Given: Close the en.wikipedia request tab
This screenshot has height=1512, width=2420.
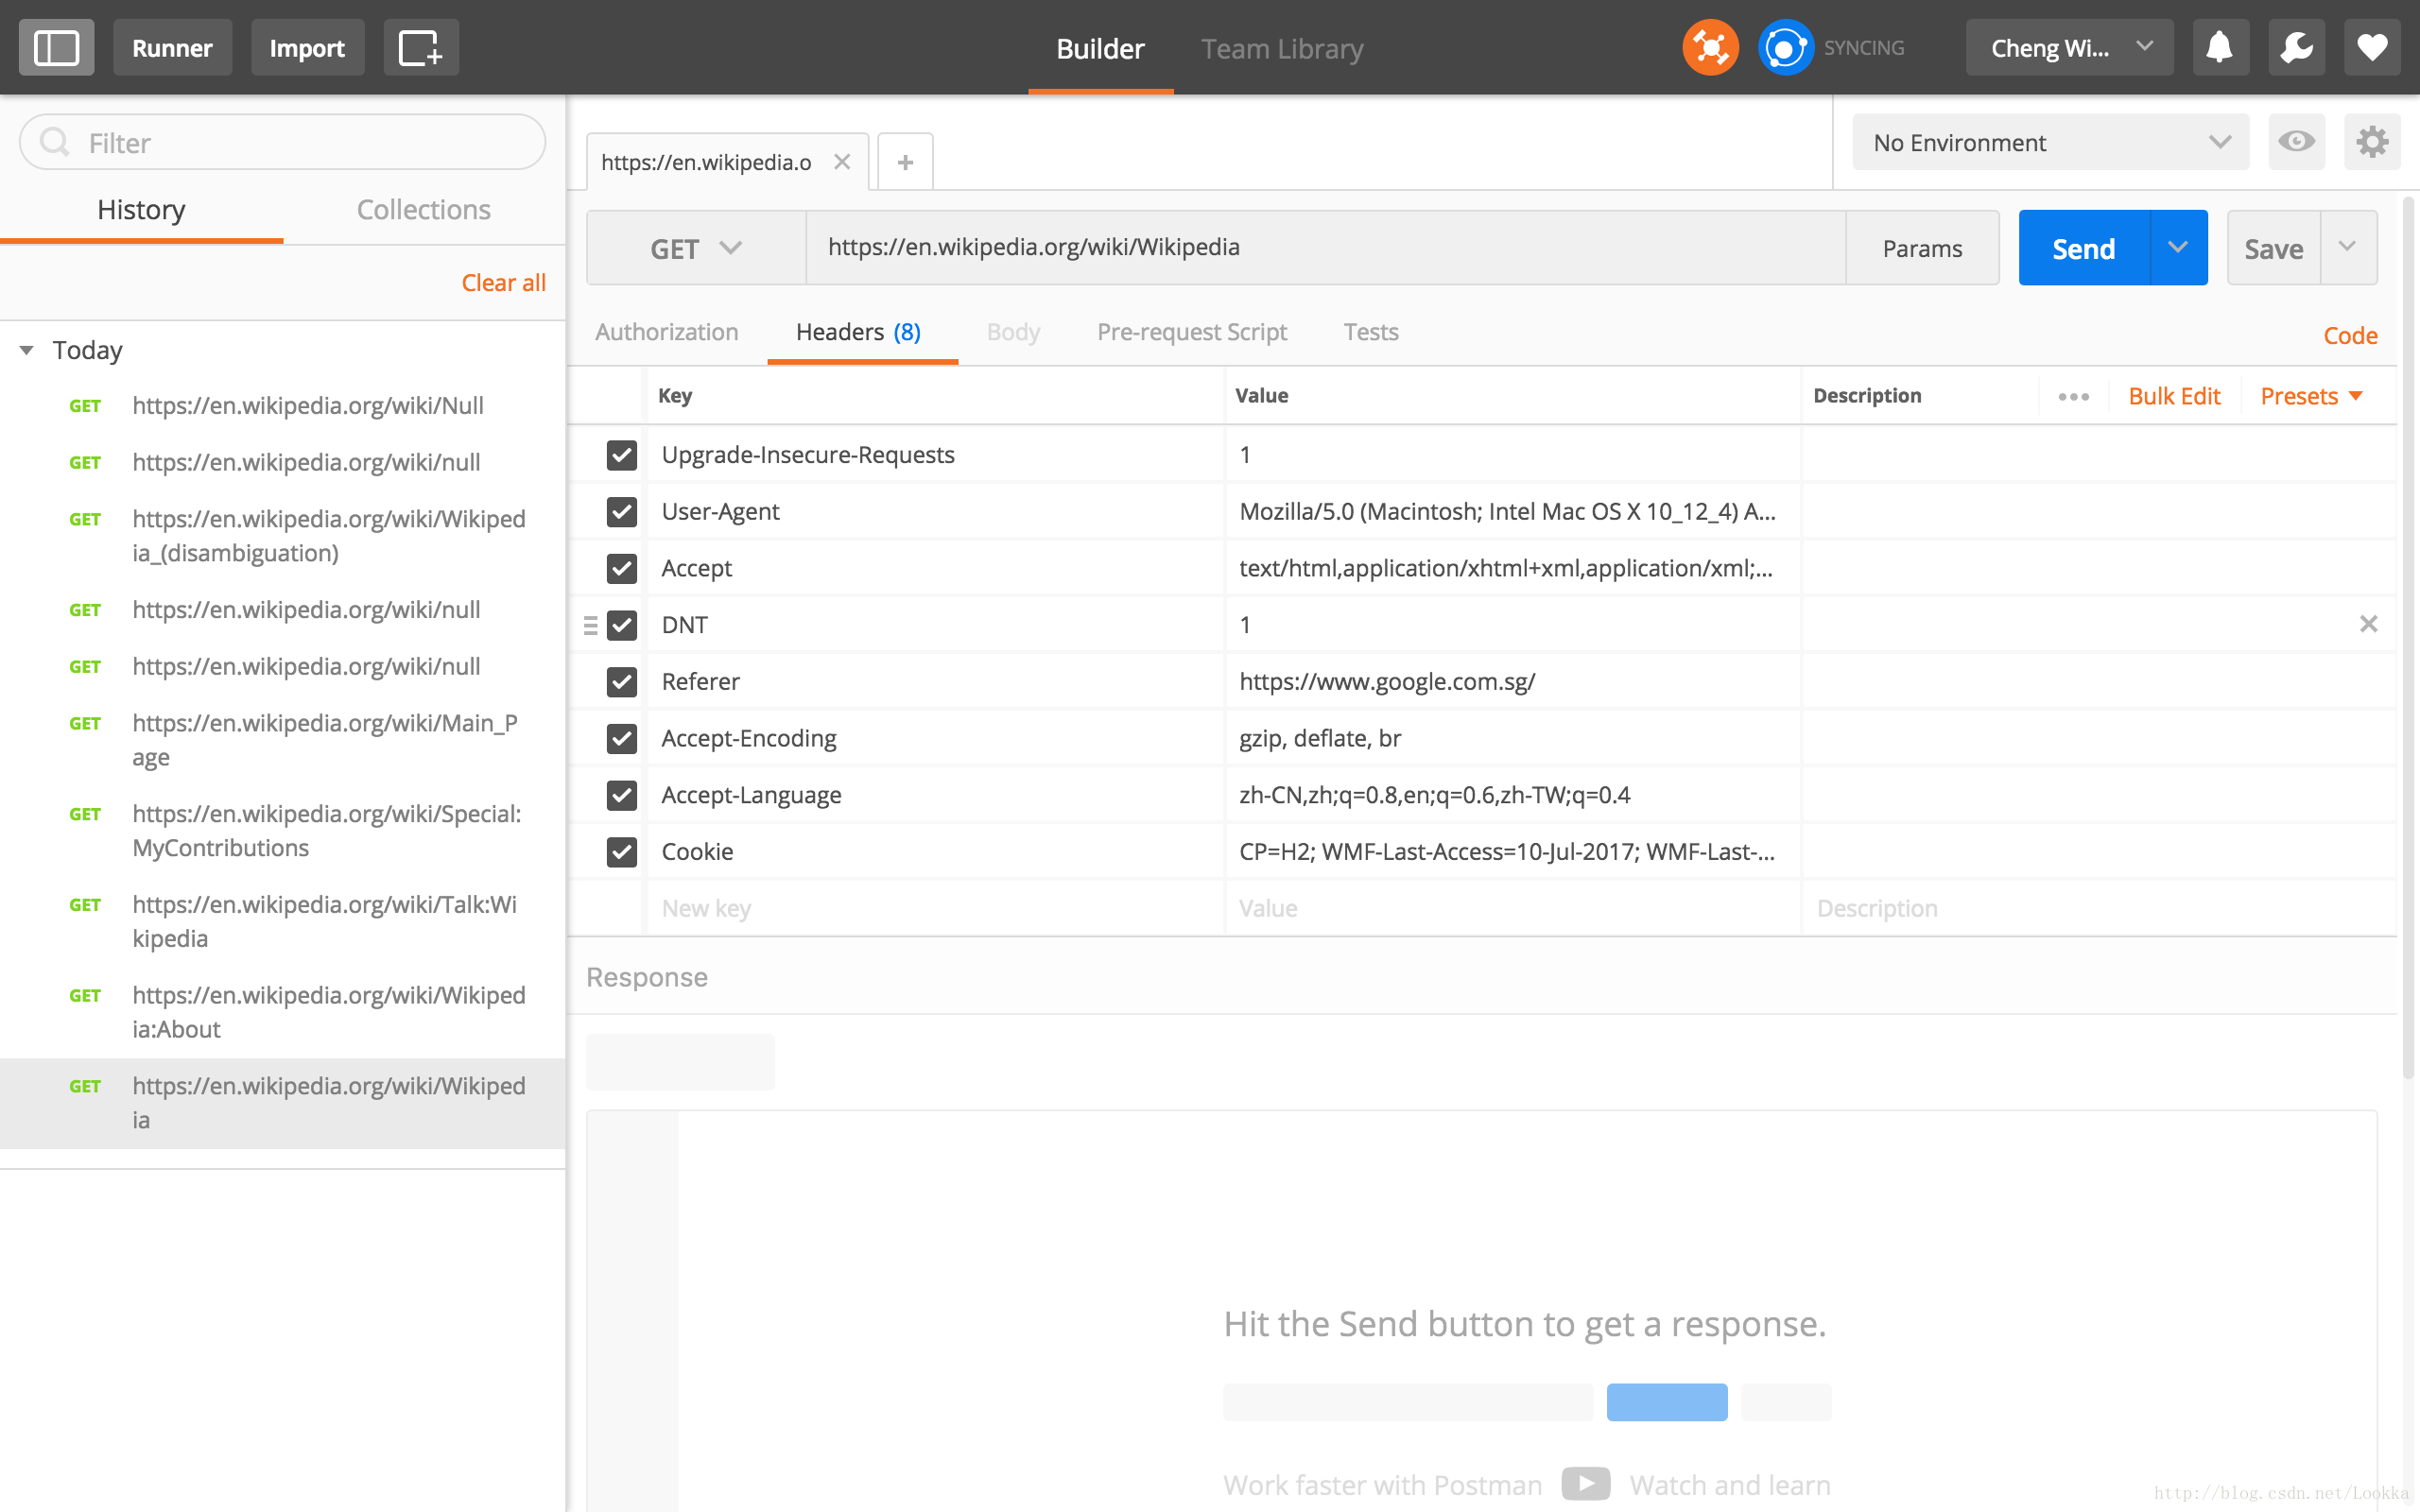Looking at the screenshot, I should click(842, 162).
